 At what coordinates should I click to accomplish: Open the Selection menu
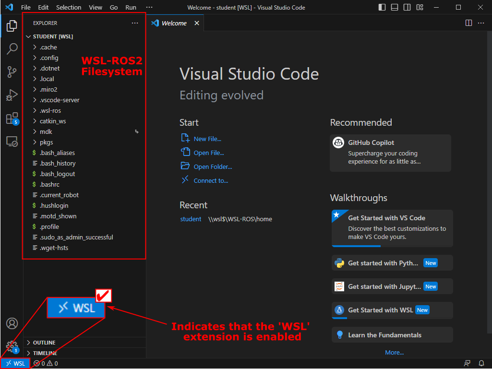click(x=69, y=7)
